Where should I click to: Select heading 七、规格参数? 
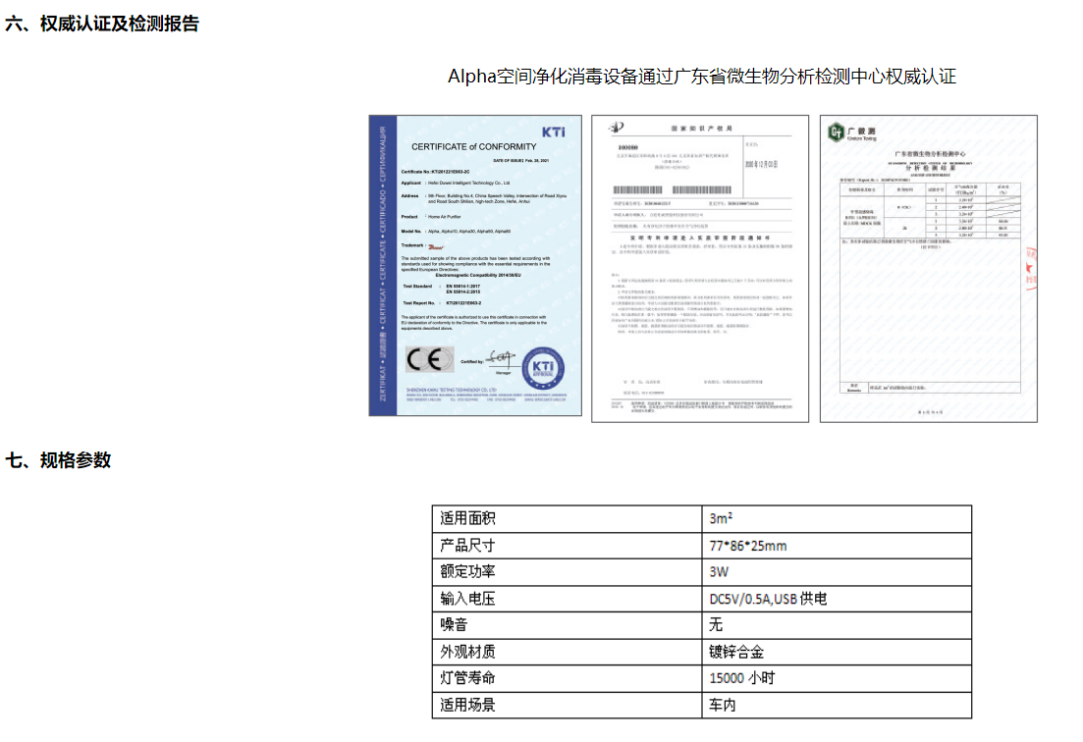click(58, 460)
